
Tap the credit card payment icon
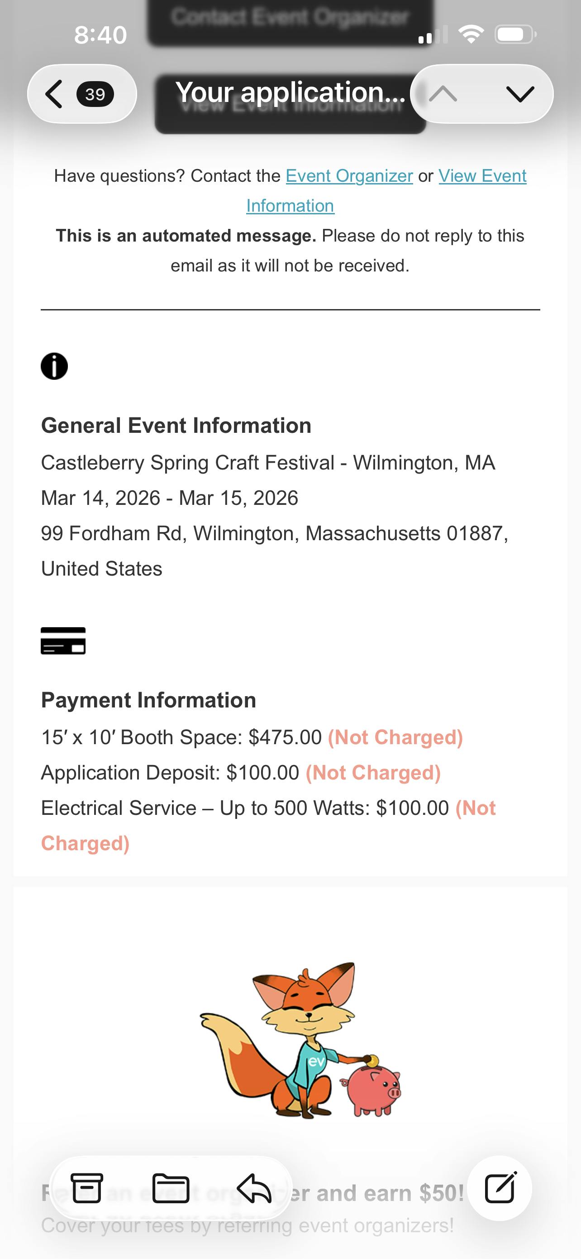point(63,640)
